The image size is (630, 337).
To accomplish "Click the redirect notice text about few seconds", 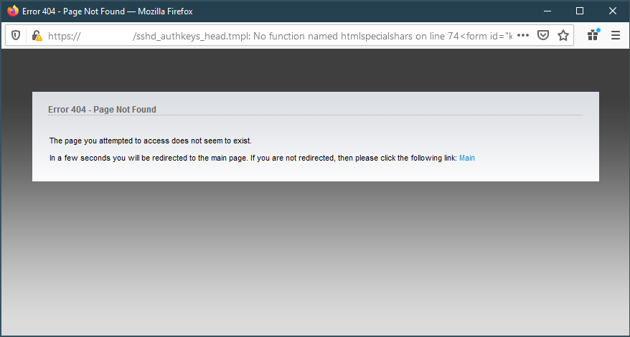I will pos(253,158).
